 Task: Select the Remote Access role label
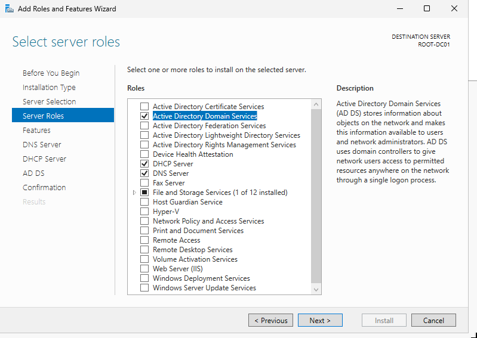coord(177,240)
